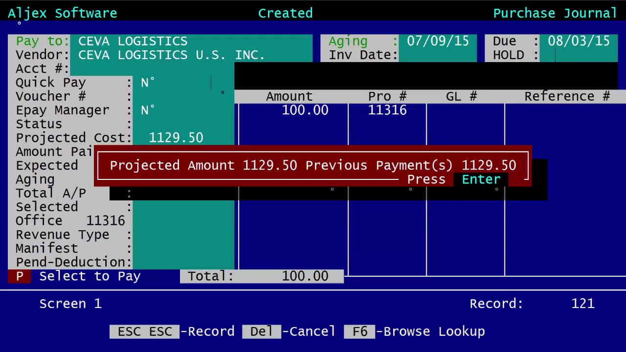626x352 pixels.
Task: Click the Inv Date label
Action: point(363,55)
